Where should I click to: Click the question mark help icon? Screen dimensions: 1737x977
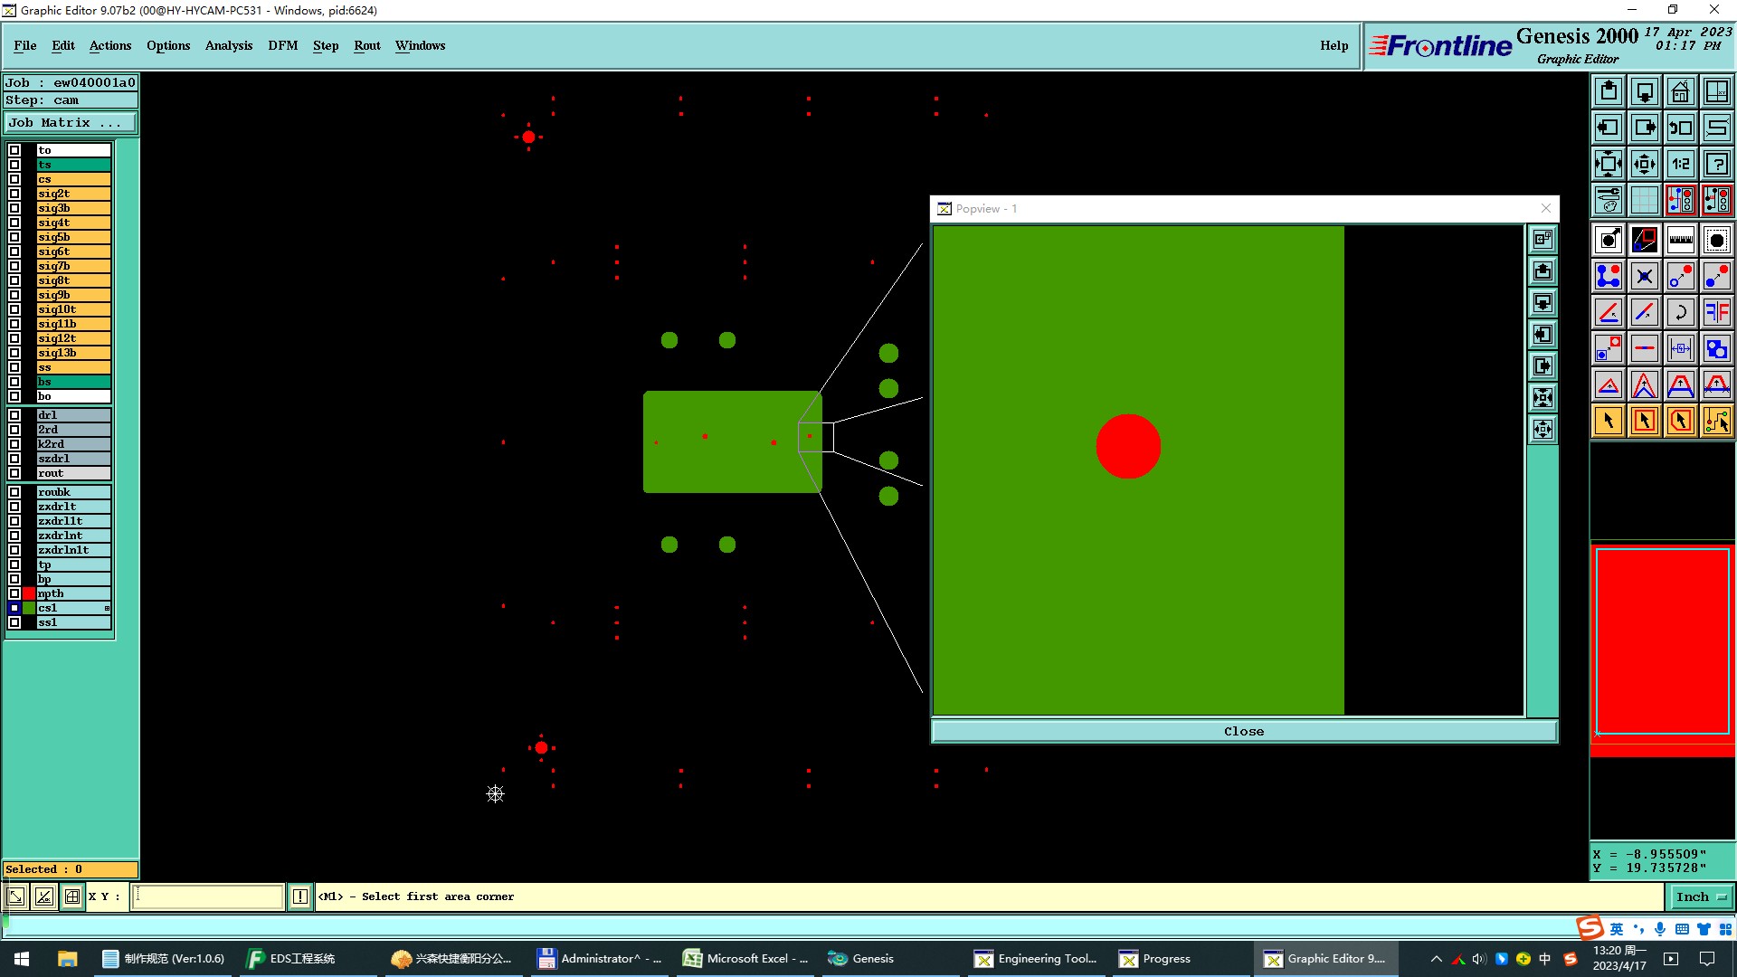tap(1716, 164)
